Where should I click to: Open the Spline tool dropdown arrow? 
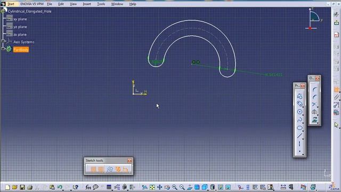coord(303,123)
